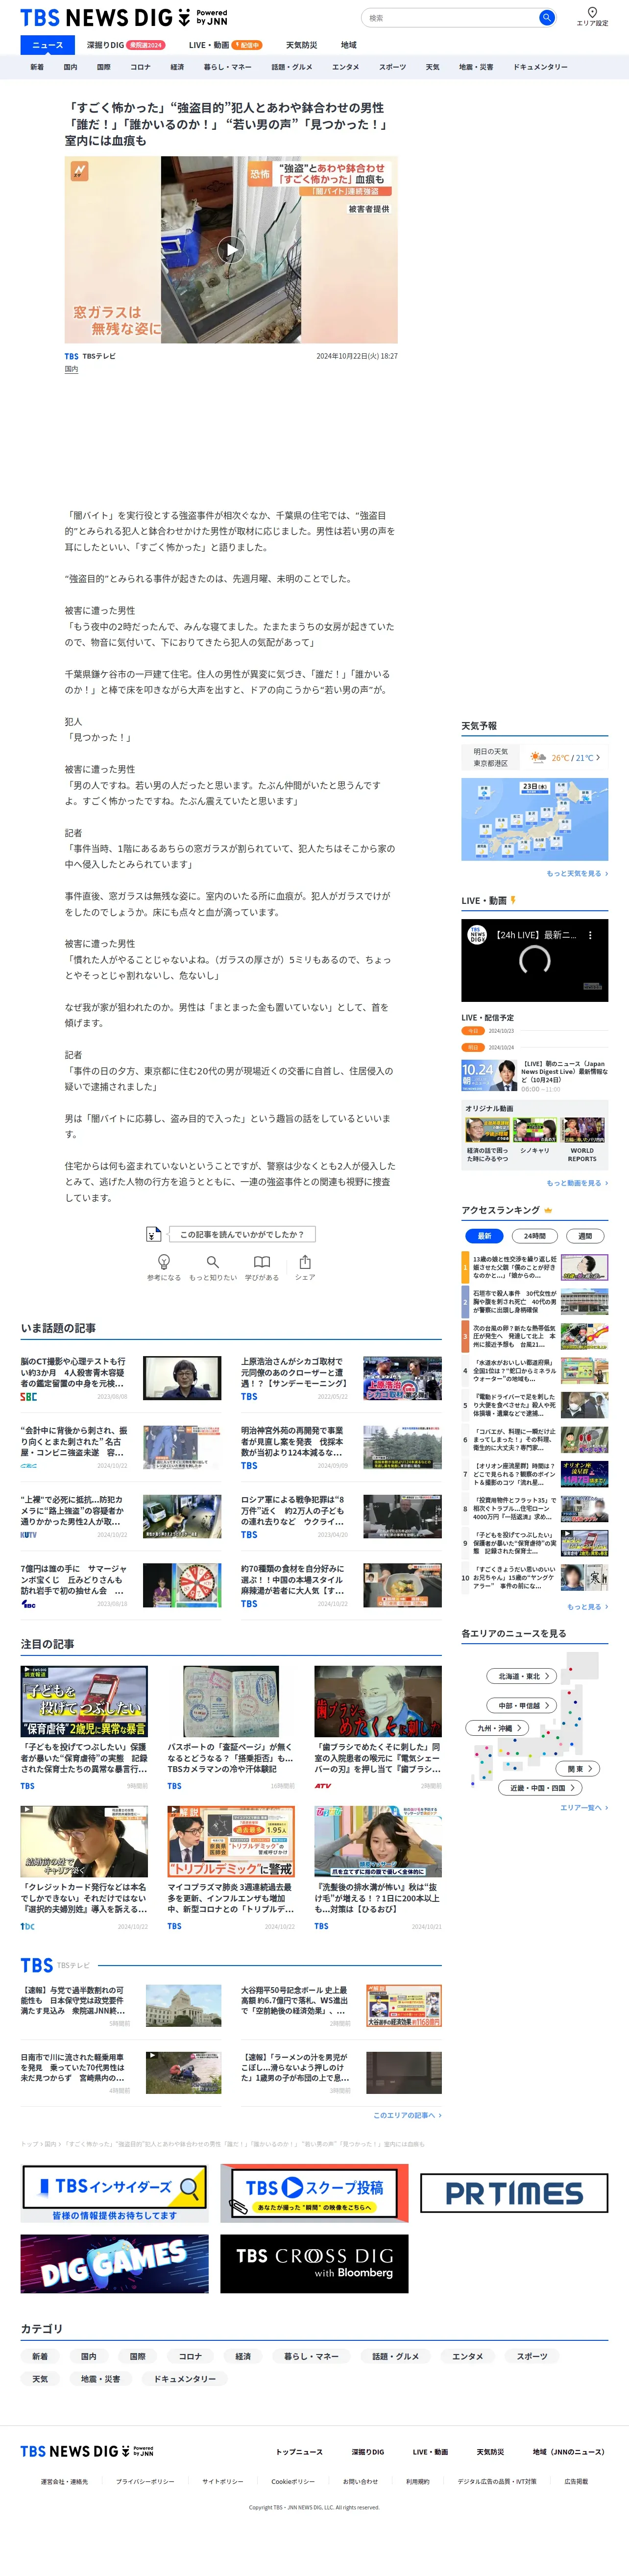Open the ドキュメンタリー sub-navigation item
This screenshot has width=629, height=2576.
click(540, 67)
